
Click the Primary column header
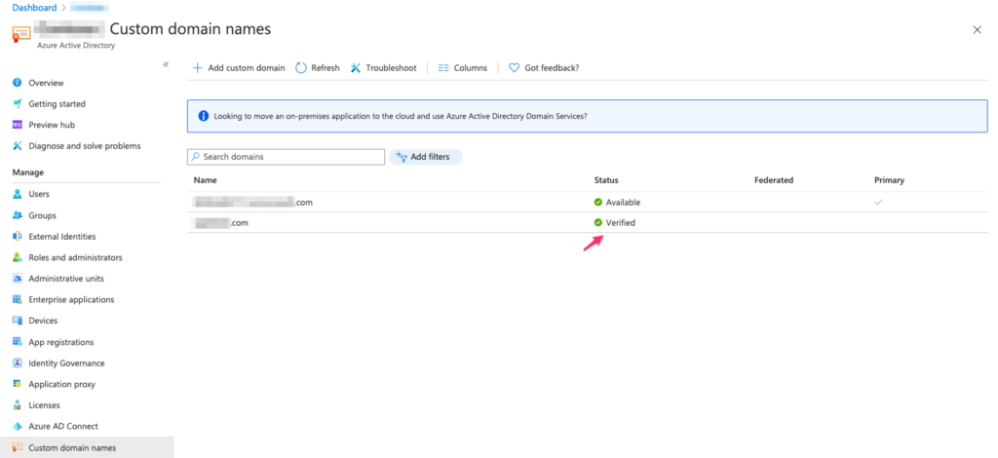coord(889,180)
